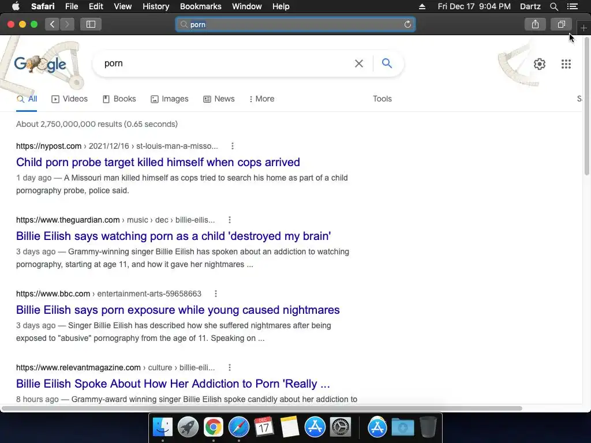Image resolution: width=591 pixels, height=443 pixels.
Task: Open the Edit menu
Action: pyautogui.click(x=96, y=6)
